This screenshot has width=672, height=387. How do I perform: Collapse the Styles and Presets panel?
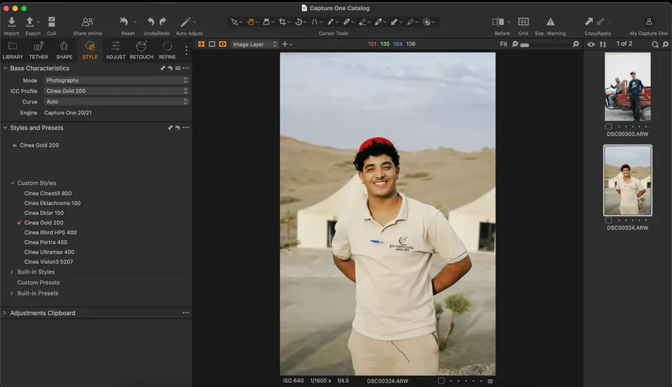(x=5, y=127)
